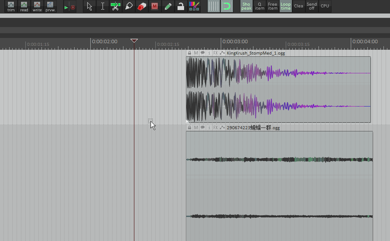390x241 pixels.
Task: Open properties (i) of 290674223 ogg item
Action: coord(209,128)
